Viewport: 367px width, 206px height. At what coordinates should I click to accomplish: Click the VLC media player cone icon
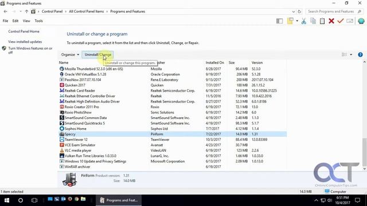tap(62, 150)
